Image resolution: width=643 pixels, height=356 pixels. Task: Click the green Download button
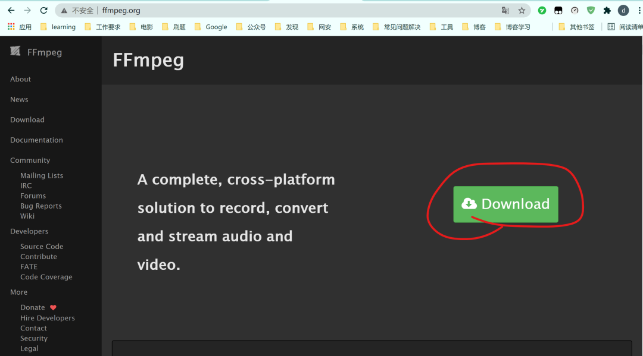pyautogui.click(x=505, y=204)
